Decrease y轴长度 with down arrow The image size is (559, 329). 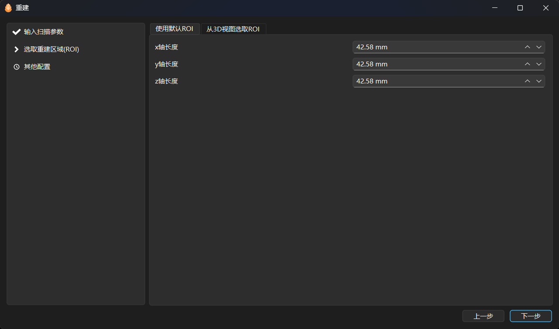tap(538, 64)
